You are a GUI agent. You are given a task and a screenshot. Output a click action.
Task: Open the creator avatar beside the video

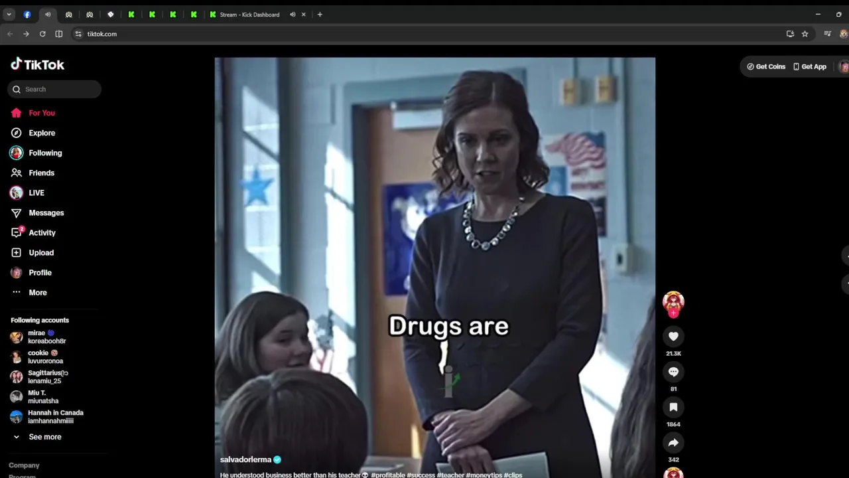(x=673, y=301)
